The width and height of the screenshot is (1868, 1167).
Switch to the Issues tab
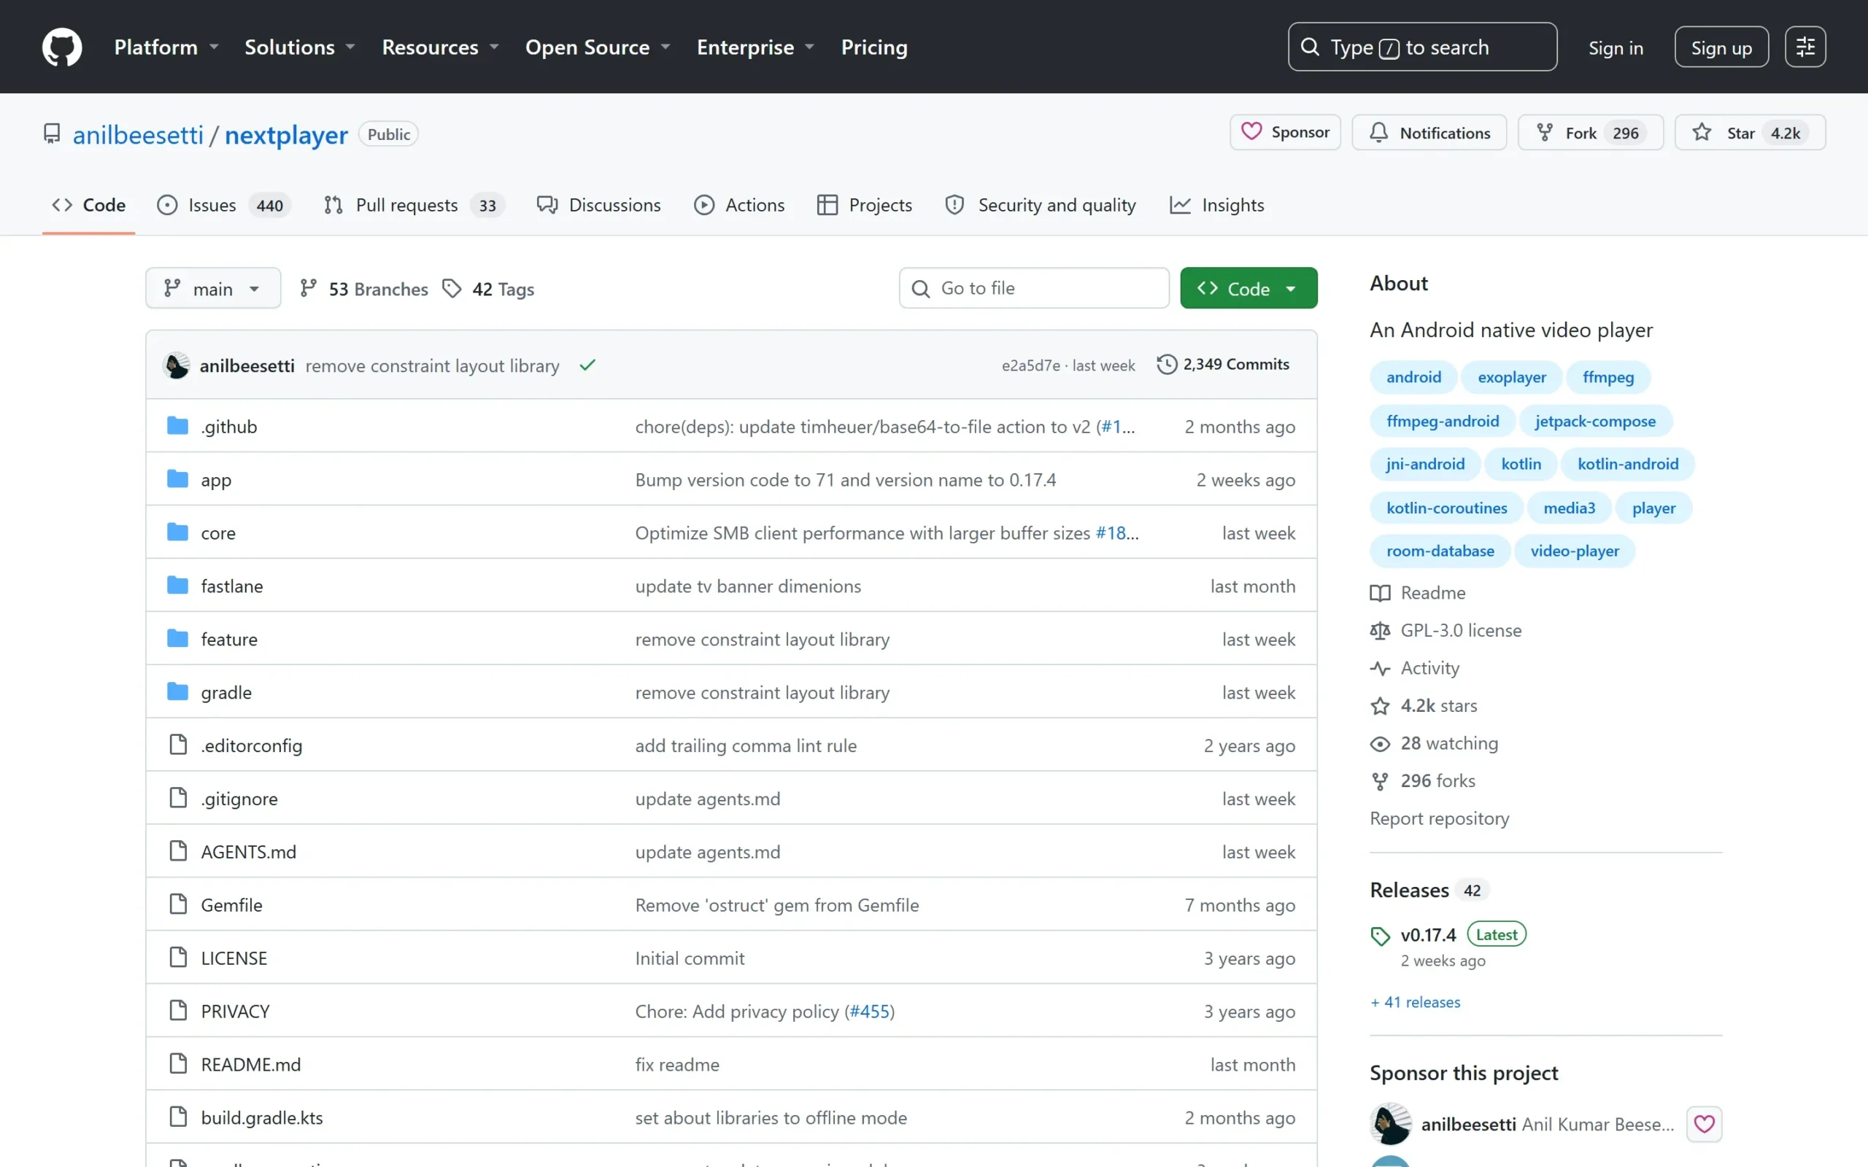(224, 205)
